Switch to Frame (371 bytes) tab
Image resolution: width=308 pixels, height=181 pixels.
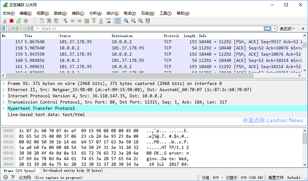tap(20, 171)
